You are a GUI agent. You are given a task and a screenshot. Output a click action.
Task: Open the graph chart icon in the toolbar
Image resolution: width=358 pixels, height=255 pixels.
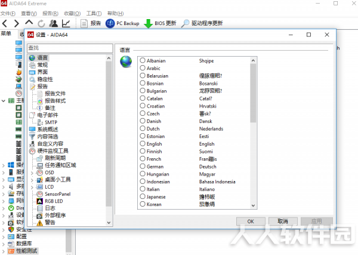pyautogui.click(x=66, y=23)
